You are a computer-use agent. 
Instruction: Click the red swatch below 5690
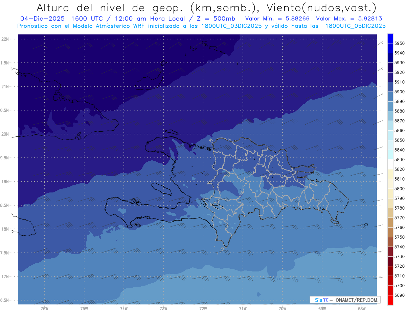[390, 300]
